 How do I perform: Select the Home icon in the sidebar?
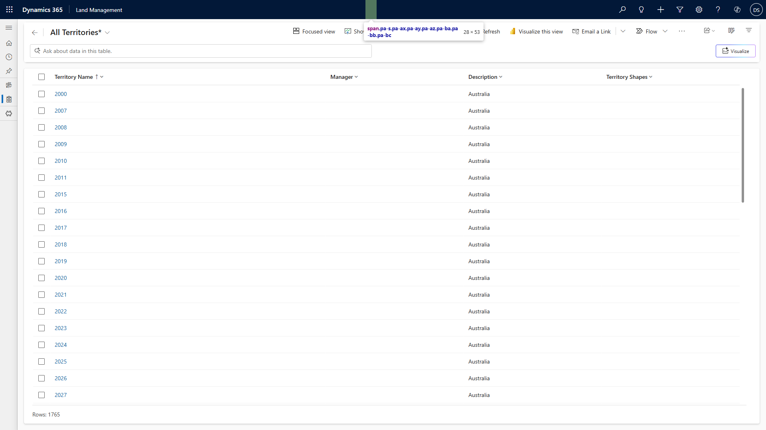pos(9,43)
